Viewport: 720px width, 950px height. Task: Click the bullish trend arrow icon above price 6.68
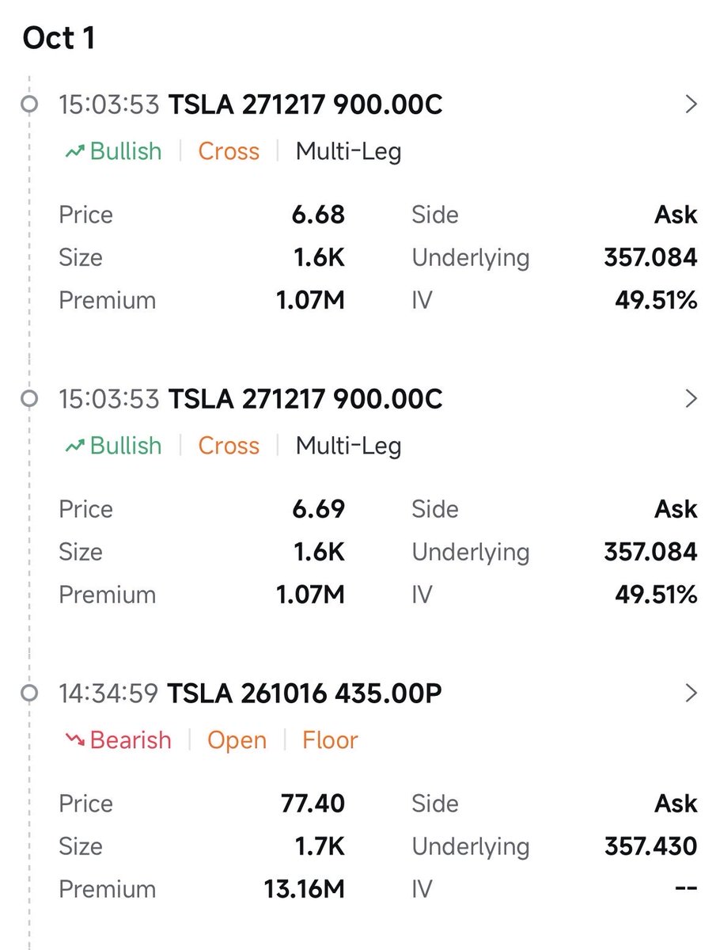(x=75, y=151)
